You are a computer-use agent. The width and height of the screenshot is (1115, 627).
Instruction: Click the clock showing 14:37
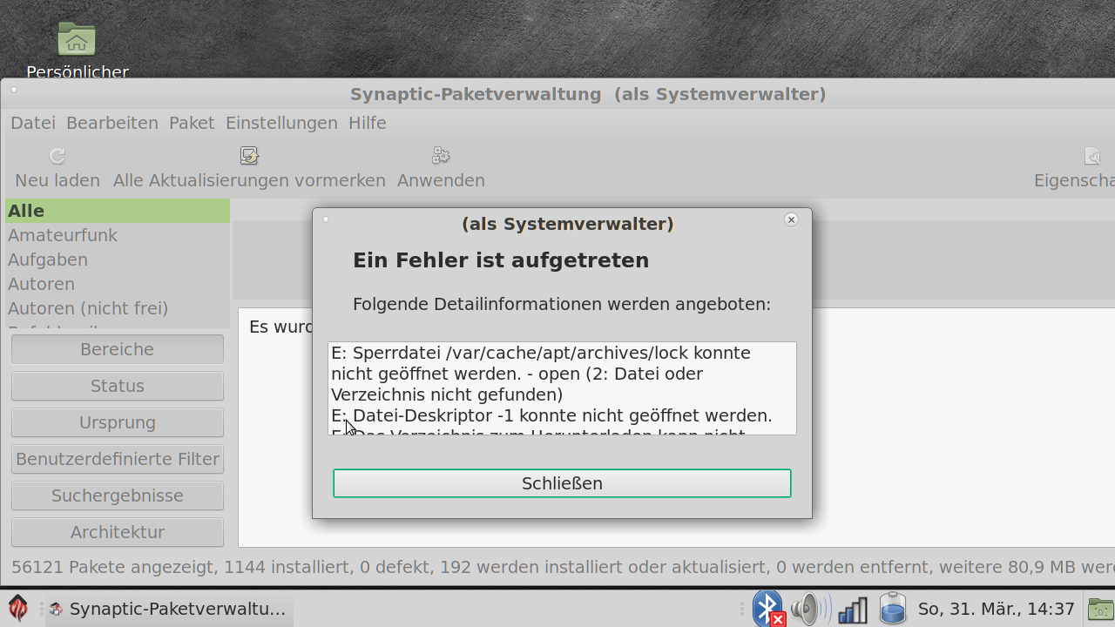coord(997,609)
